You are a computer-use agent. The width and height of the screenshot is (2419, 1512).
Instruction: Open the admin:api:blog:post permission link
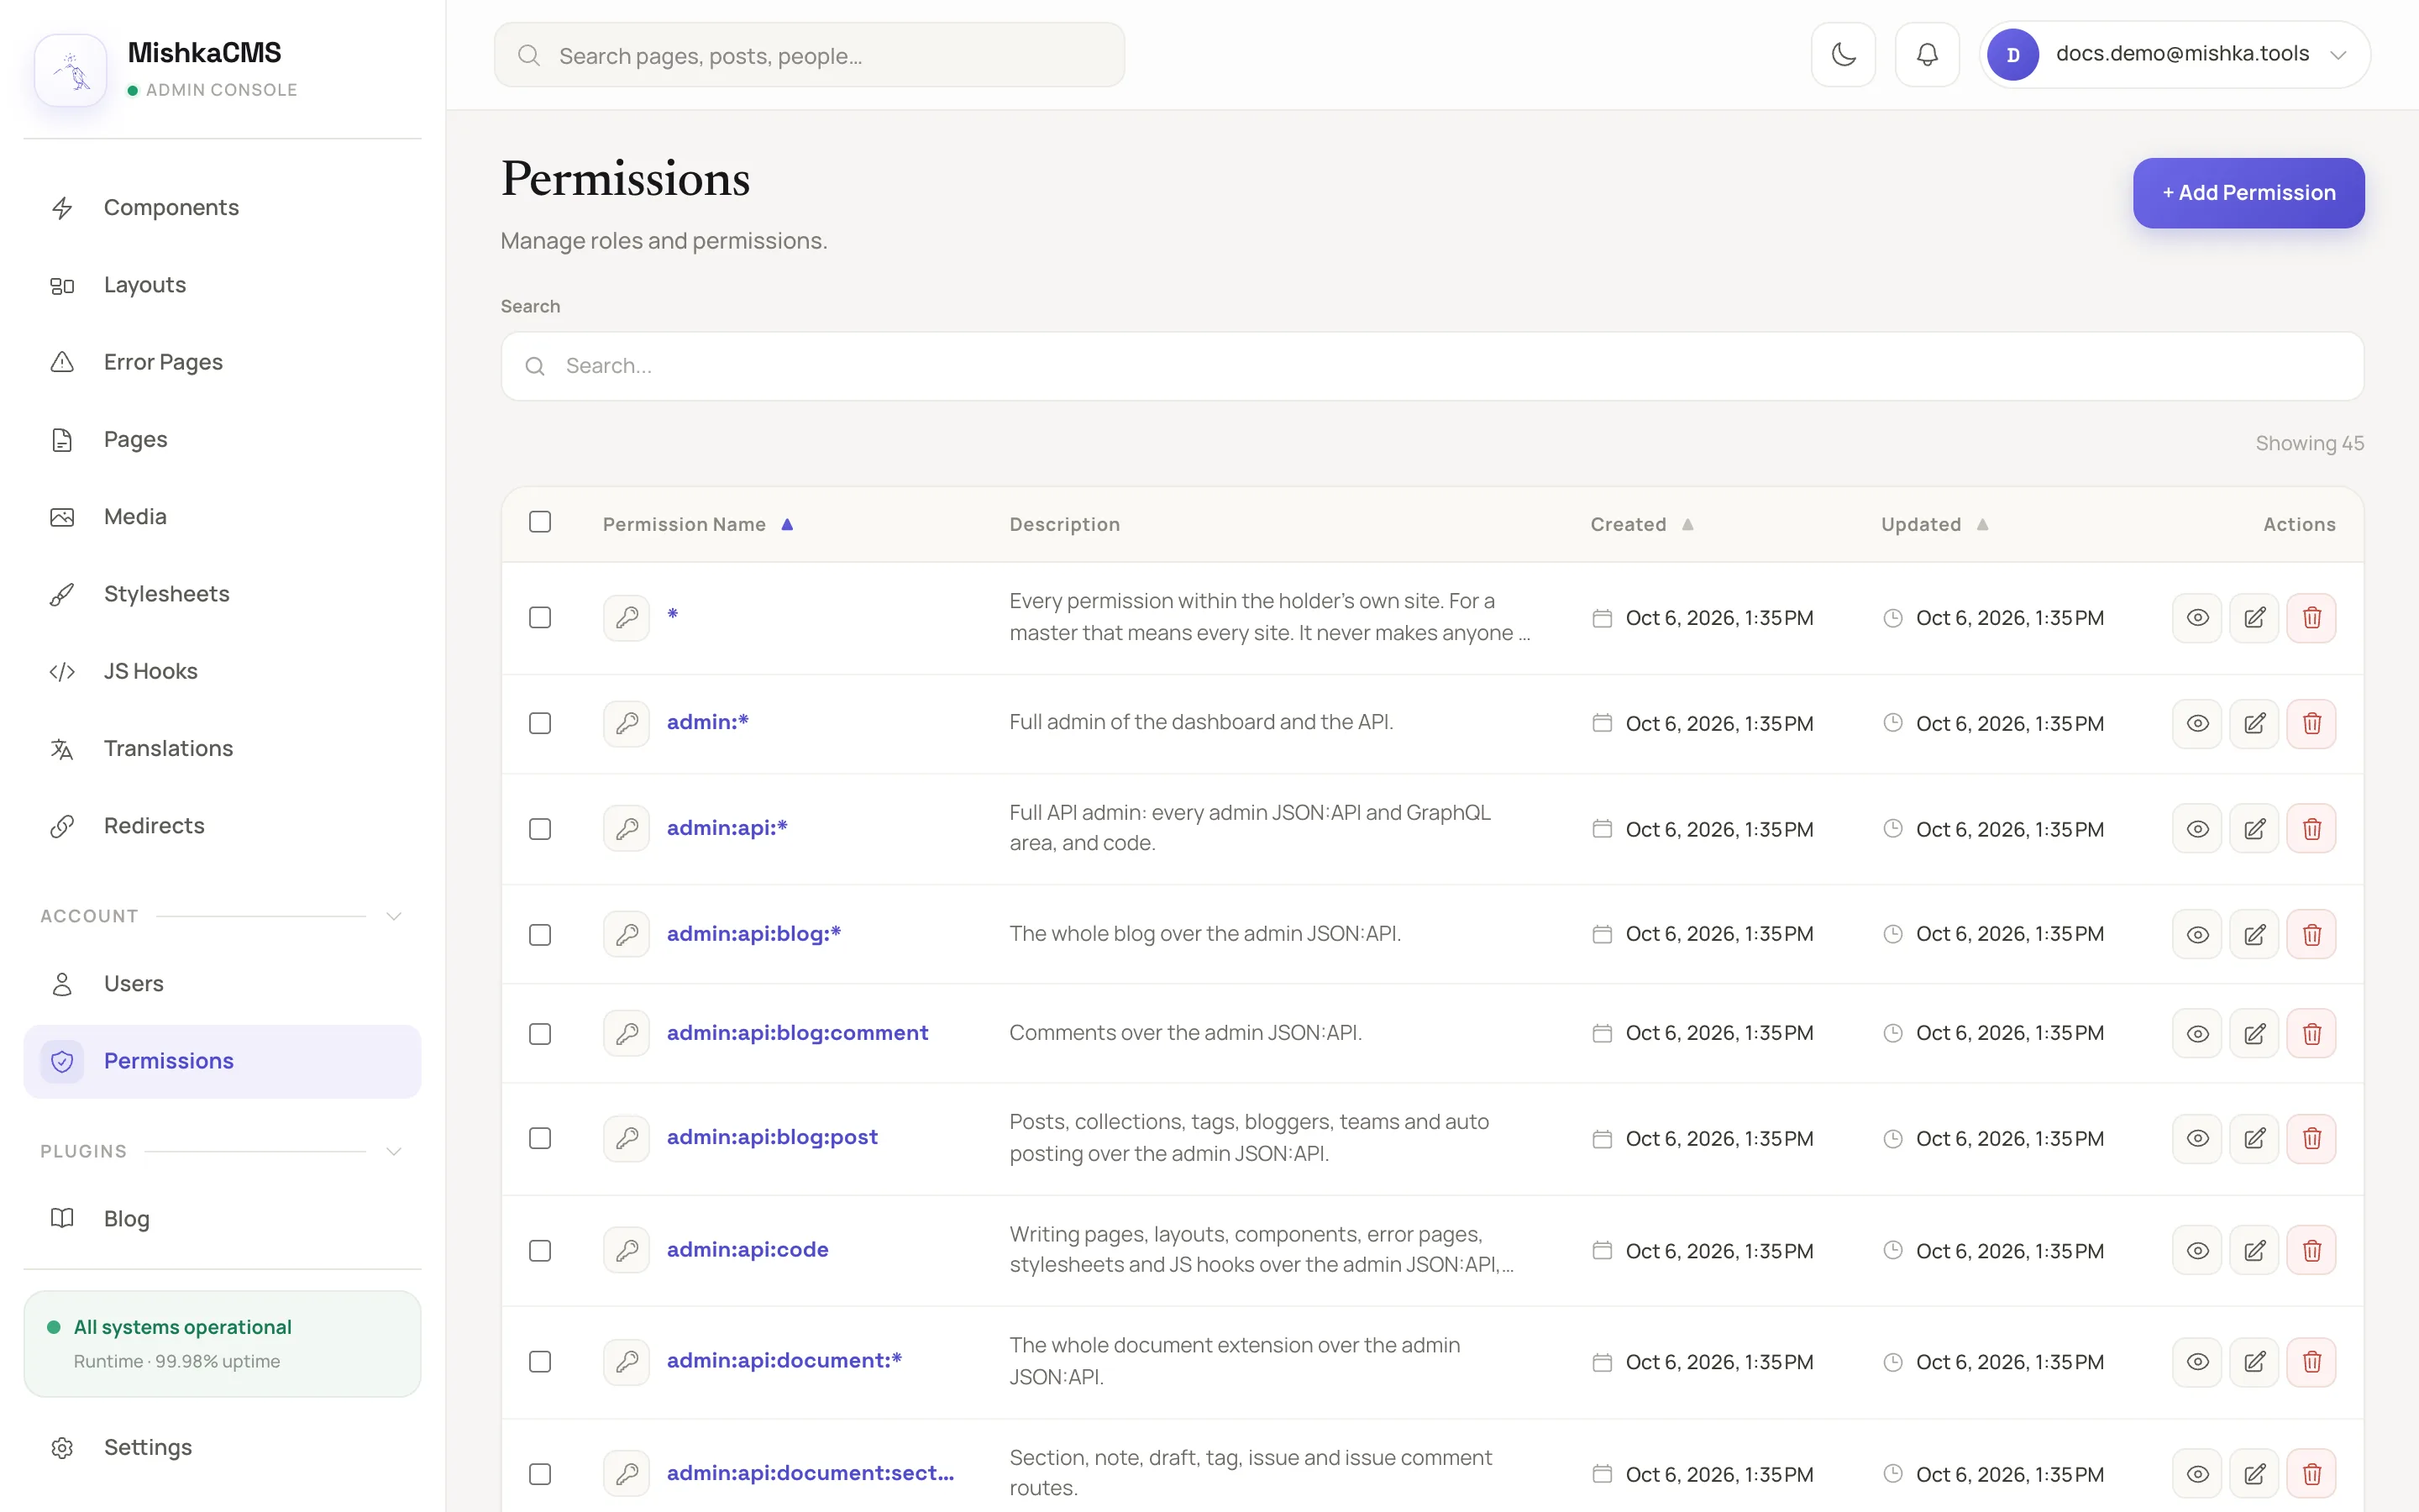click(772, 1137)
